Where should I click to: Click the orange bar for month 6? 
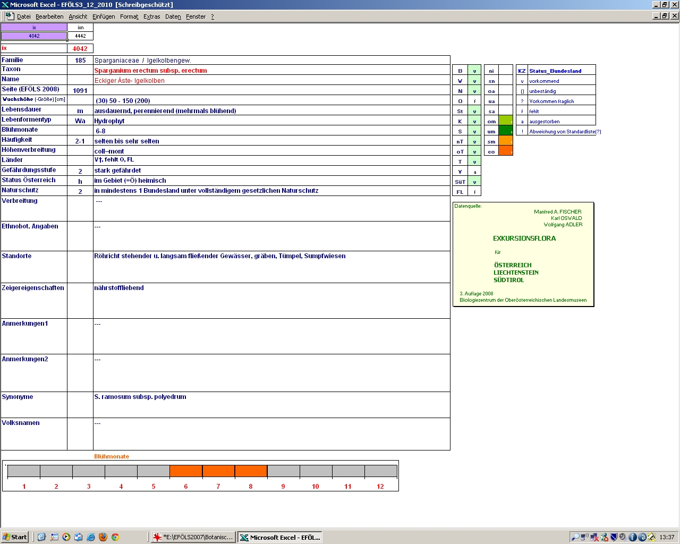pos(186,471)
